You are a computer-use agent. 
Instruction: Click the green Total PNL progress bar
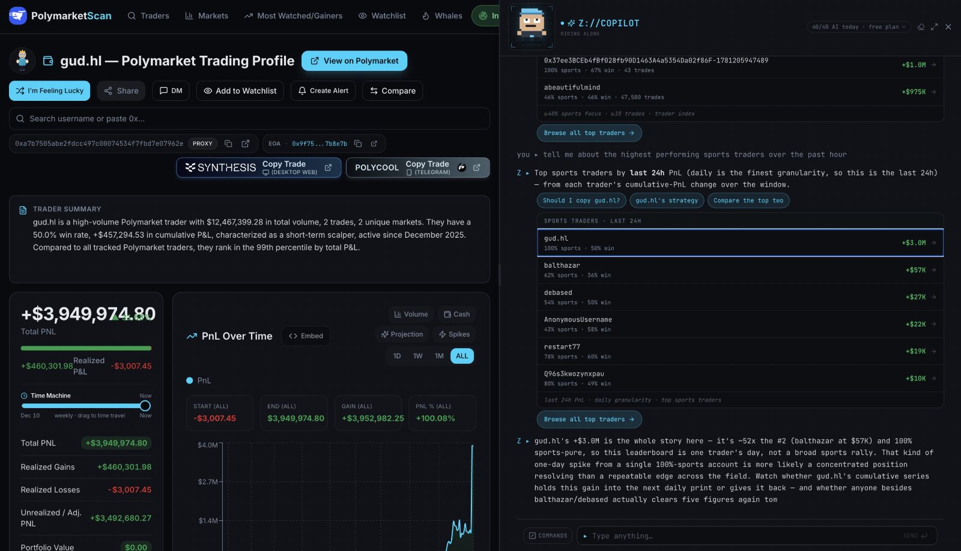(86, 348)
